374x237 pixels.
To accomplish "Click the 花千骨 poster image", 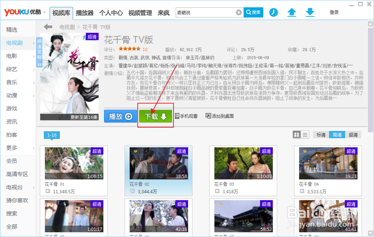I will pos(70,77).
